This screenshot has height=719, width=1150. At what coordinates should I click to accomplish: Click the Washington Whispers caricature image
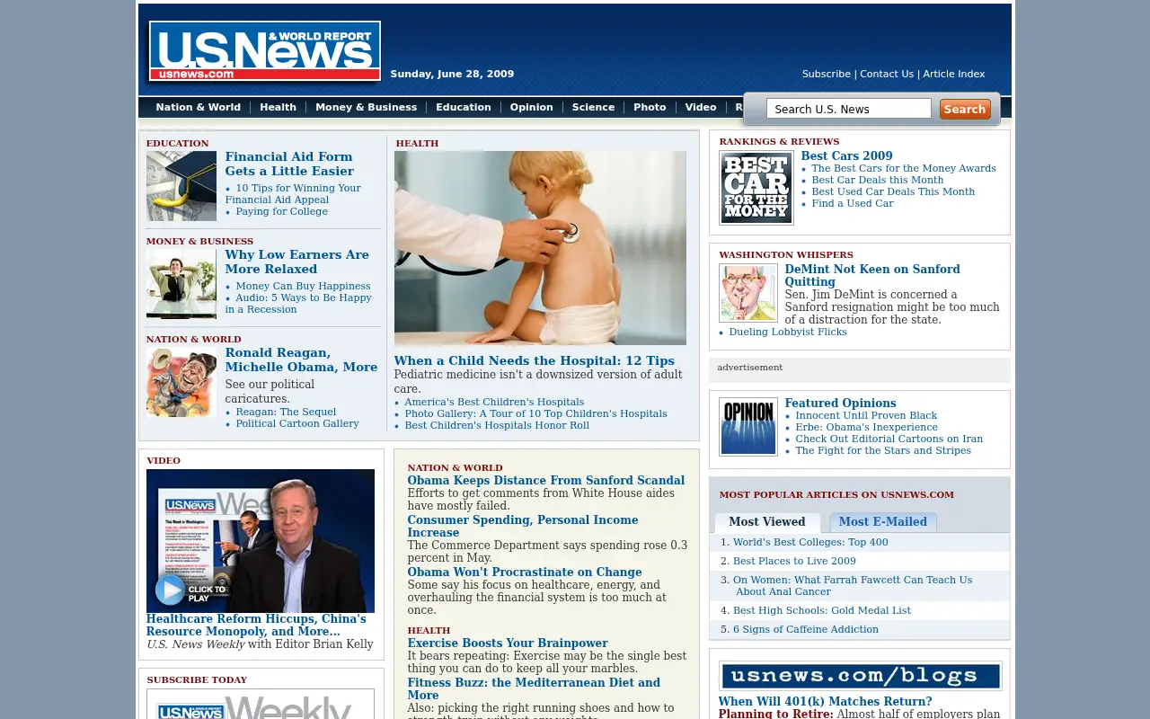coord(747,293)
